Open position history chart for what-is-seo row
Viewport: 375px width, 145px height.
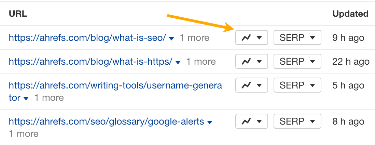(251, 38)
